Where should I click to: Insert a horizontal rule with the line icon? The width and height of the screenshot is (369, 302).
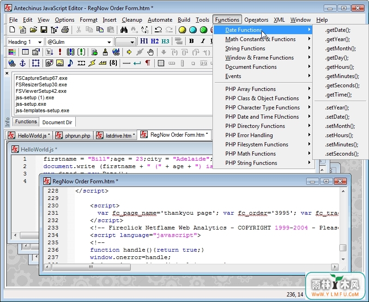[127, 63]
